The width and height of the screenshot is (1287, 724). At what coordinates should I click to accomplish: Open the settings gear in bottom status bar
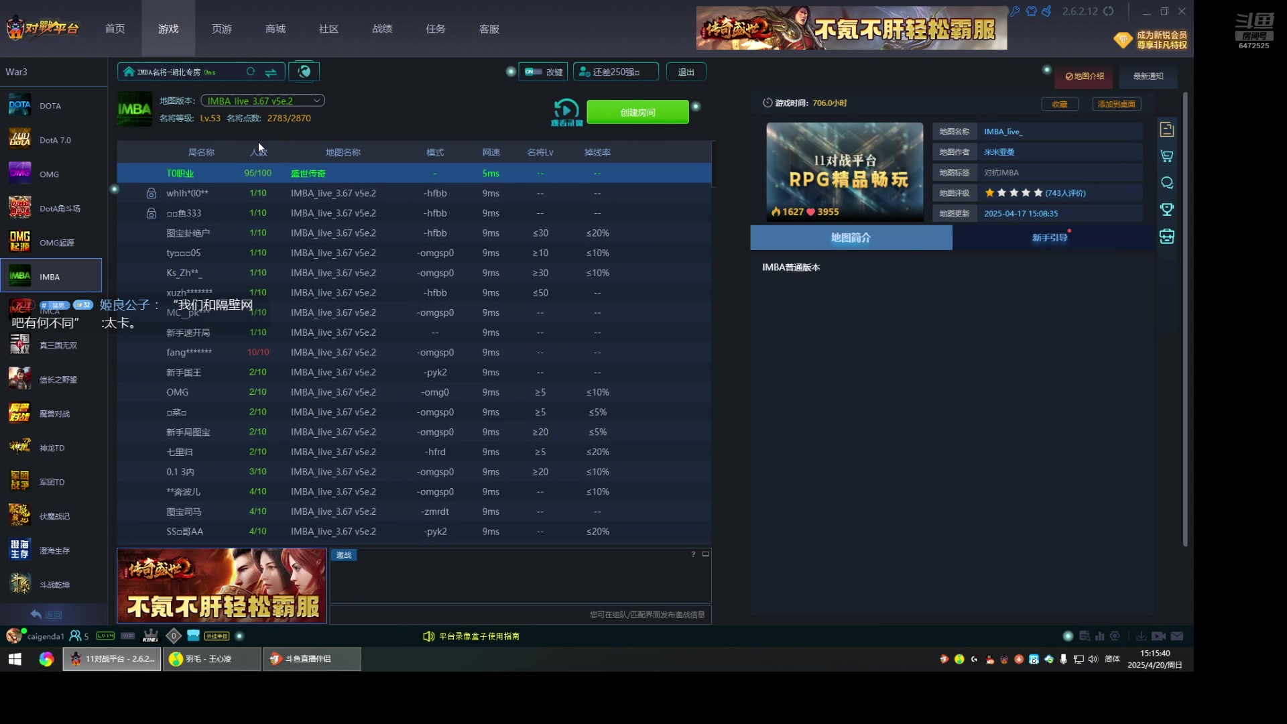click(1115, 636)
